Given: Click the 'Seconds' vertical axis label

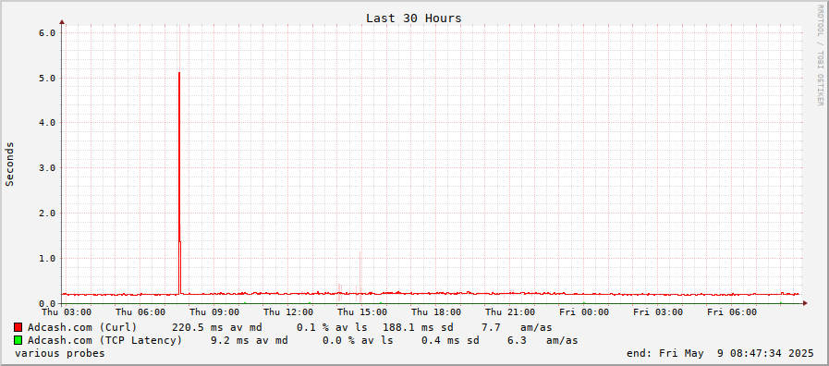Looking at the screenshot, I should (9, 164).
